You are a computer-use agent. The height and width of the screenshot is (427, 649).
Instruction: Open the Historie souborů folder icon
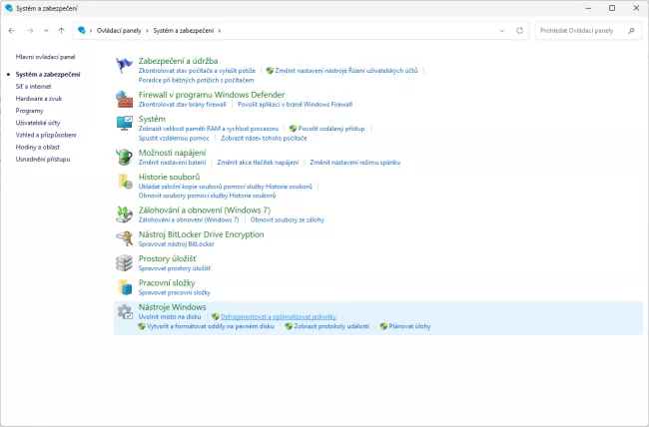coord(124,182)
